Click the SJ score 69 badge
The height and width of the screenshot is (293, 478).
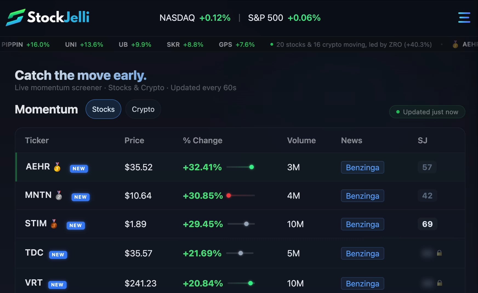click(427, 224)
